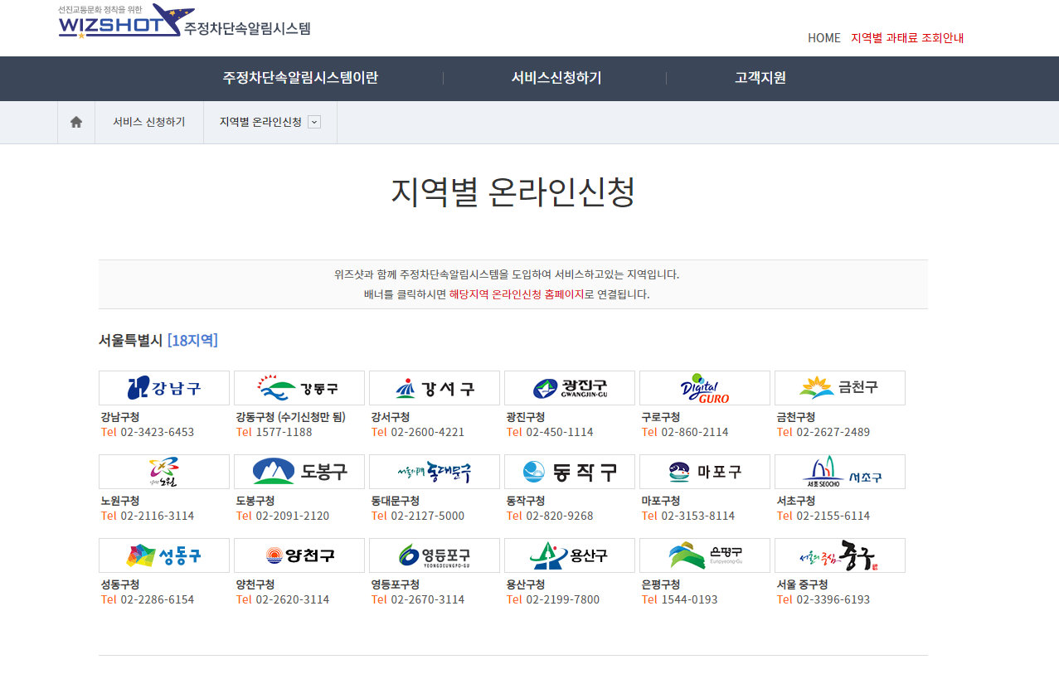Click phone number 1577-1188
The height and width of the screenshot is (674, 1059).
coord(284,432)
